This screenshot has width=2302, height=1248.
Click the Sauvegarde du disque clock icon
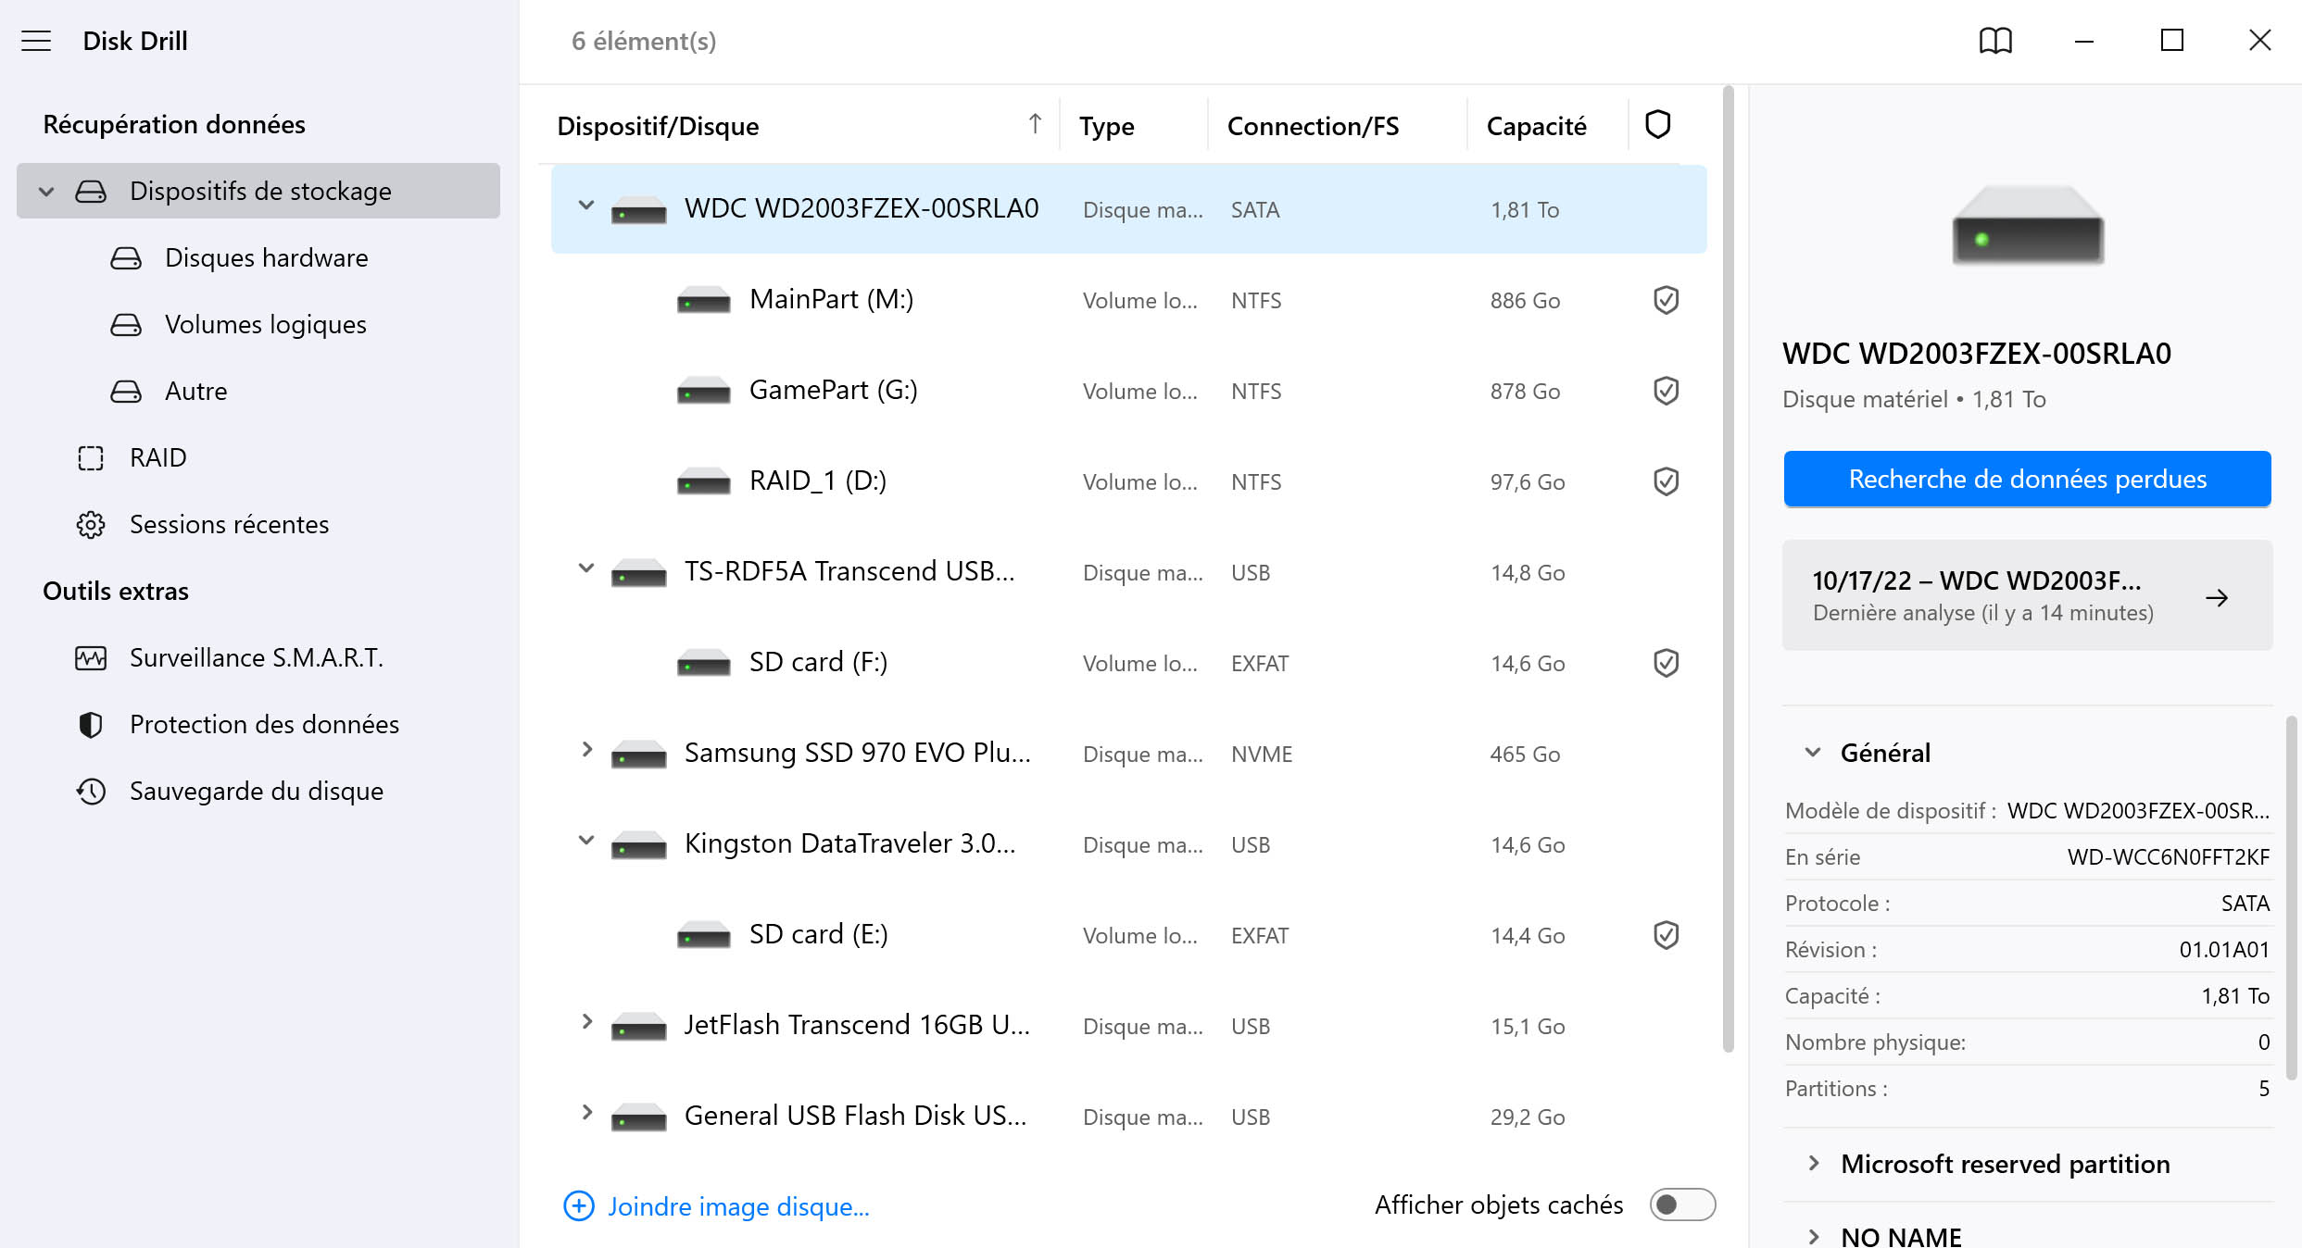[x=91, y=792]
